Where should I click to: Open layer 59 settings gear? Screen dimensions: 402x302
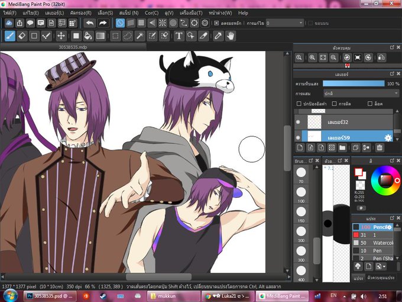(388, 138)
